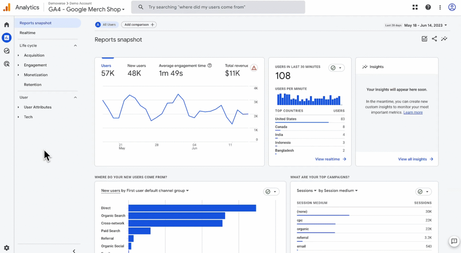
Task: Open data quality check on realtime card
Action: click(x=336, y=68)
